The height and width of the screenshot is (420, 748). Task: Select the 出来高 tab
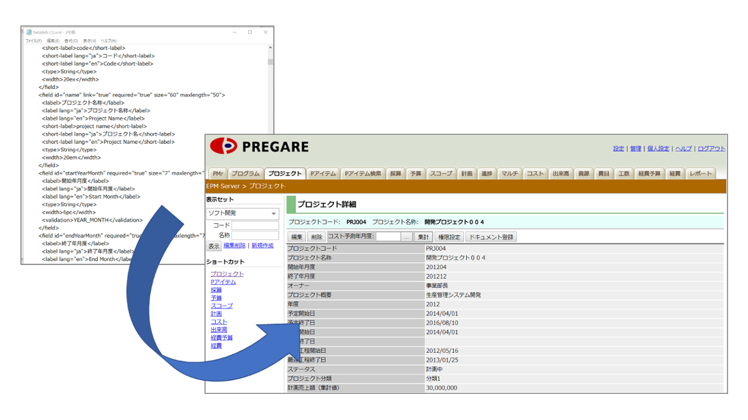point(560,174)
